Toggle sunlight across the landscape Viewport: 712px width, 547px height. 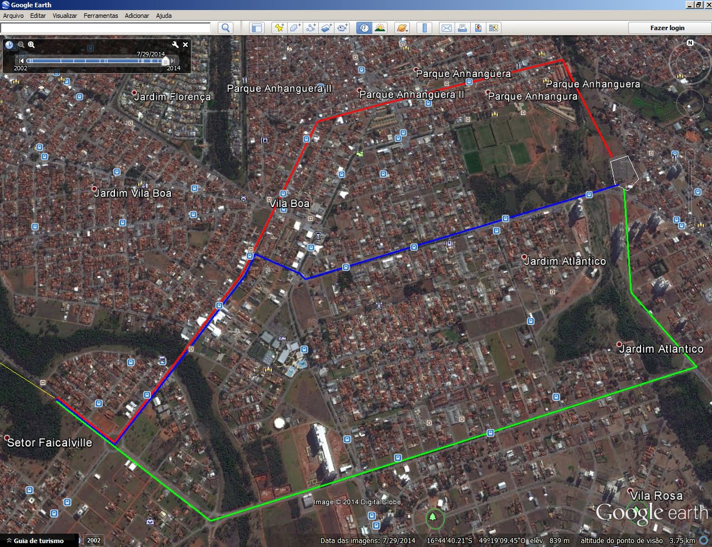pyautogui.click(x=380, y=28)
